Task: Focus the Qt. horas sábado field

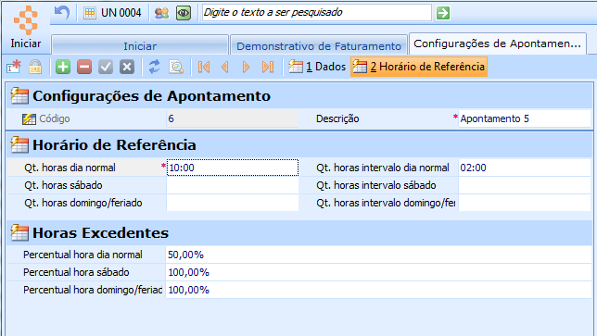Action: pyautogui.click(x=233, y=185)
